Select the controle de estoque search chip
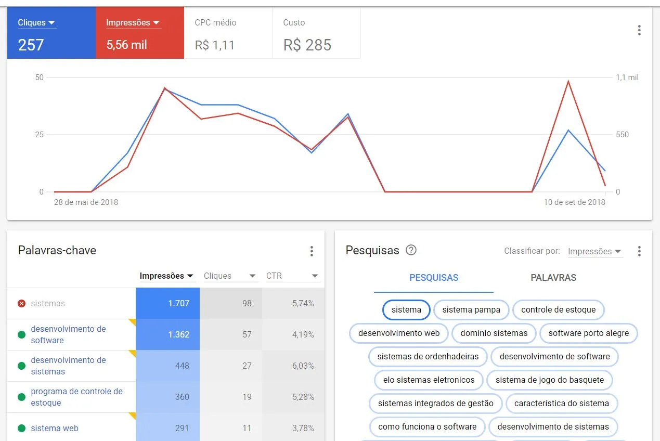The width and height of the screenshot is (660, 441). 558,310
